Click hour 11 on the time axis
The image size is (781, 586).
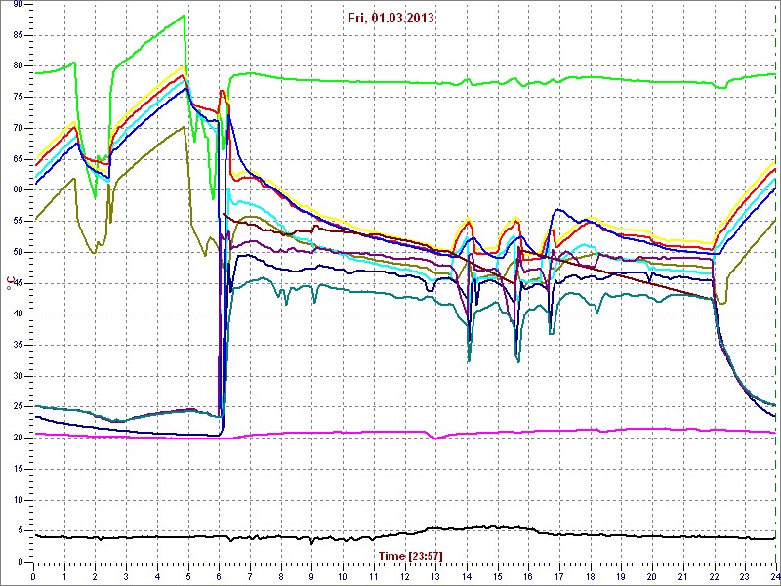click(374, 576)
